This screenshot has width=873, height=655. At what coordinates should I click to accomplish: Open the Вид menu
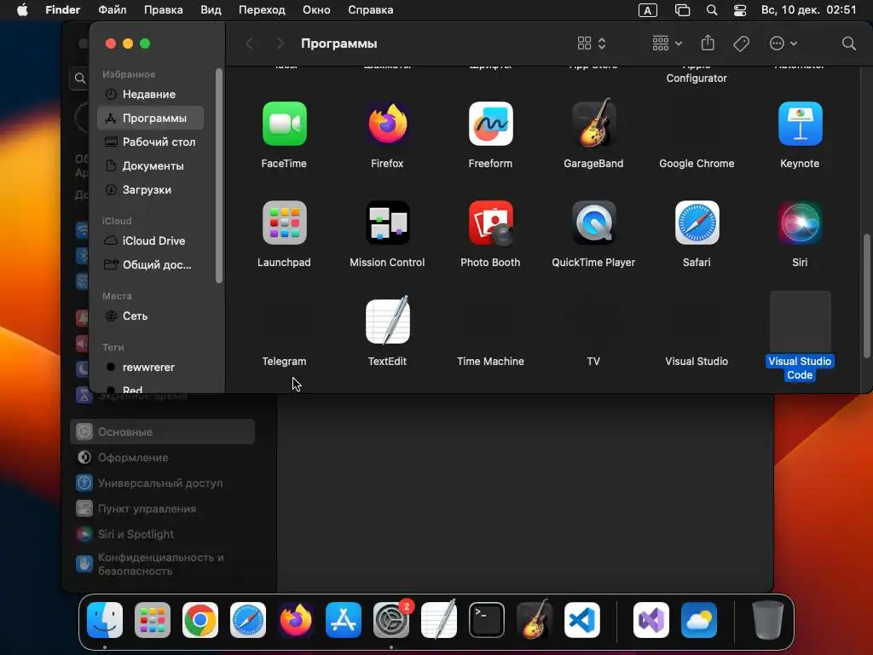211,10
